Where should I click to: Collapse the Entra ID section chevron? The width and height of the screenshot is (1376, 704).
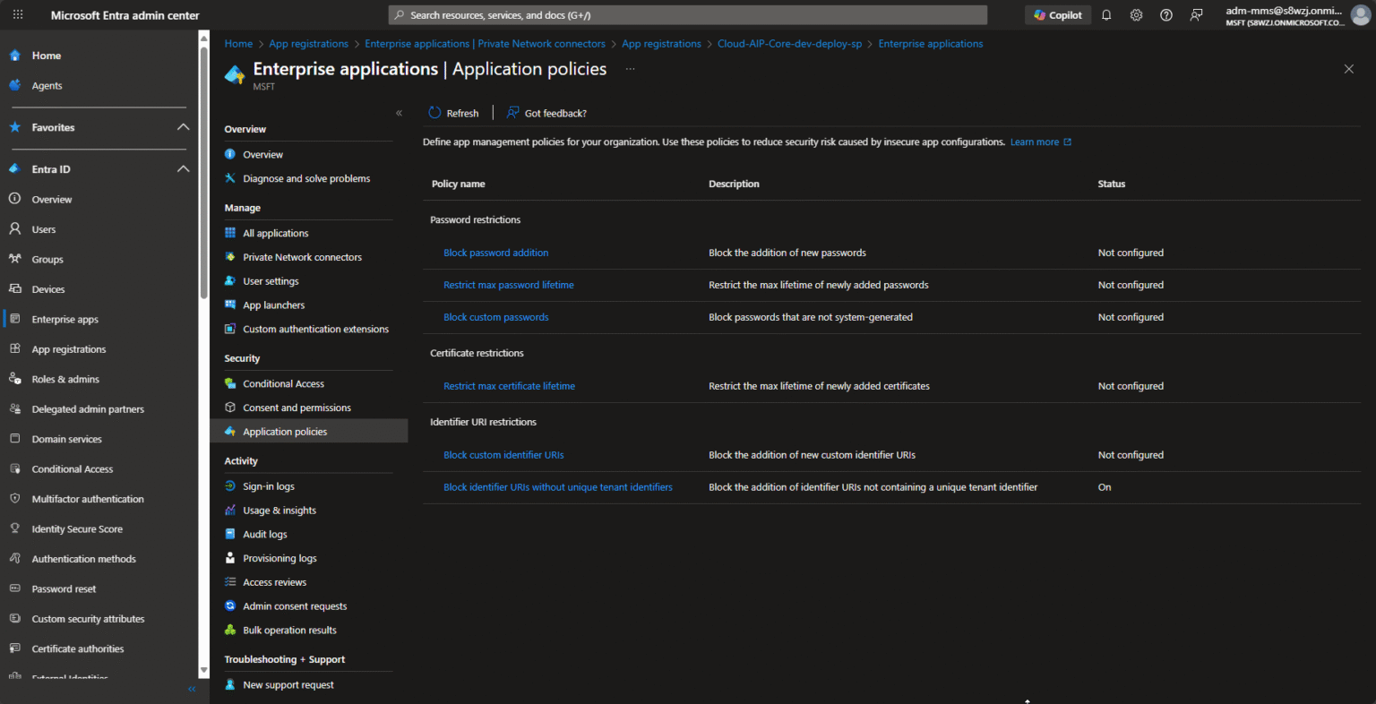click(x=183, y=169)
